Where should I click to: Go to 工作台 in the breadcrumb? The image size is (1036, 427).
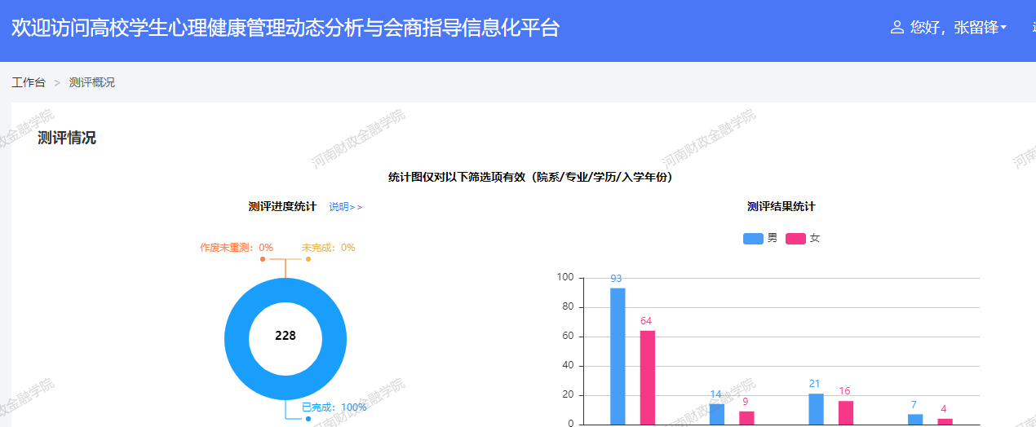pos(29,82)
